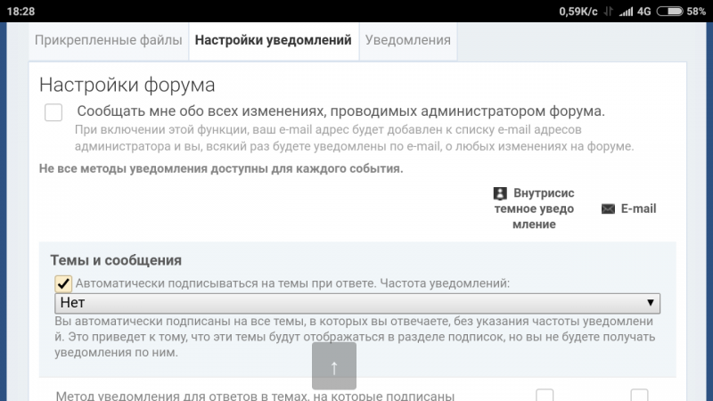Click the signal strength bars icon
Screen dimensions: 713x401
coord(627,12)
